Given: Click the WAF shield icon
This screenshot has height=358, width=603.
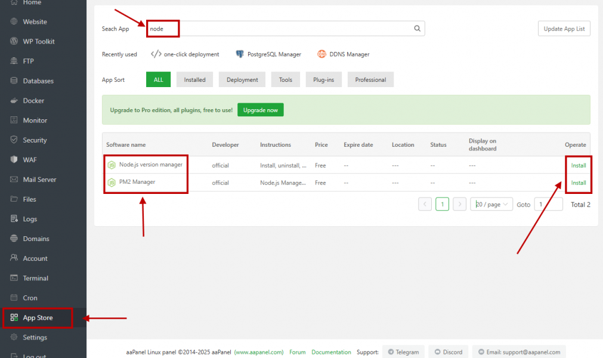Looking at the screenshot, I should coord(14,159).
